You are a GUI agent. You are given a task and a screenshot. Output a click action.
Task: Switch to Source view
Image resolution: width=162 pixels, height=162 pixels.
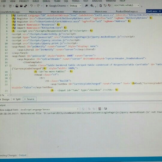29,99
